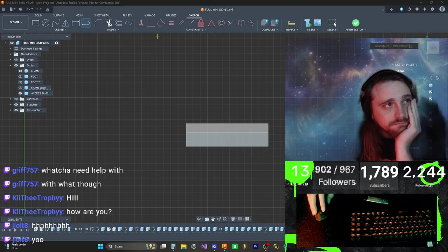Screen dimensions: 448x252
Task: Show the hidden Origin folder
Action: tap(16, 60)
